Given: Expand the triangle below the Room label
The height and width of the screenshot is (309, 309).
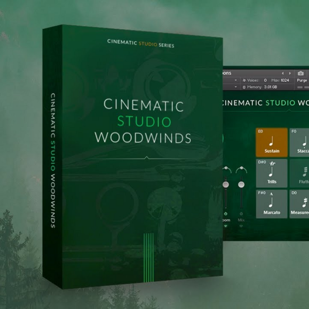Looking at the screenshot, I should click(x=226, y=226).
